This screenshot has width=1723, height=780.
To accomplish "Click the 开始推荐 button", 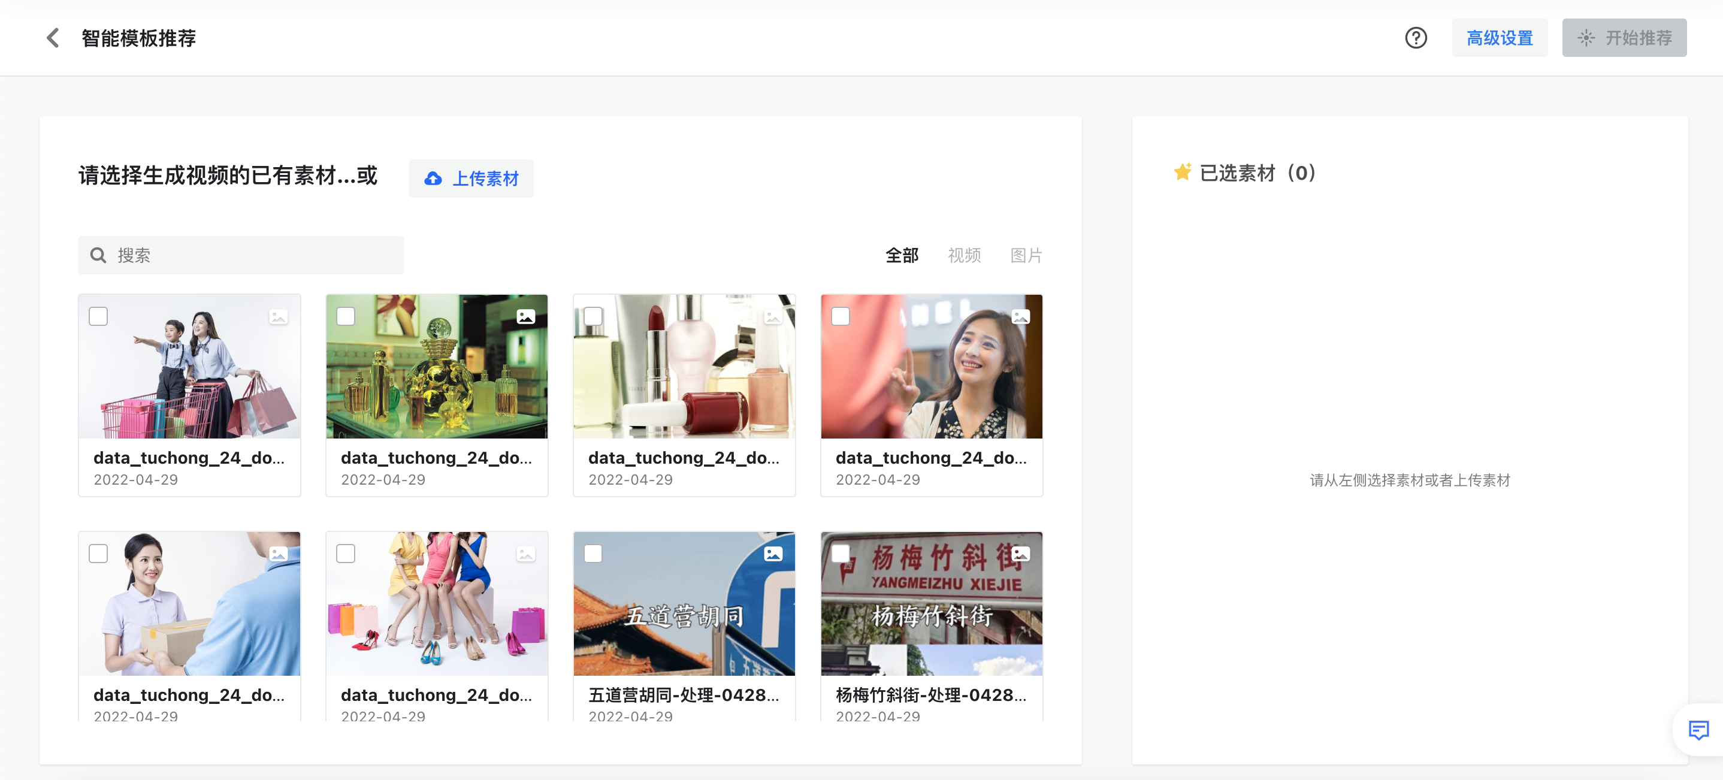I will coord(1624,38).
